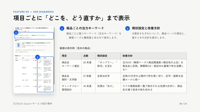Click the footer text ECNOVA Search サービス紹介資料
The image size is (200, 112).
[33, 104]
